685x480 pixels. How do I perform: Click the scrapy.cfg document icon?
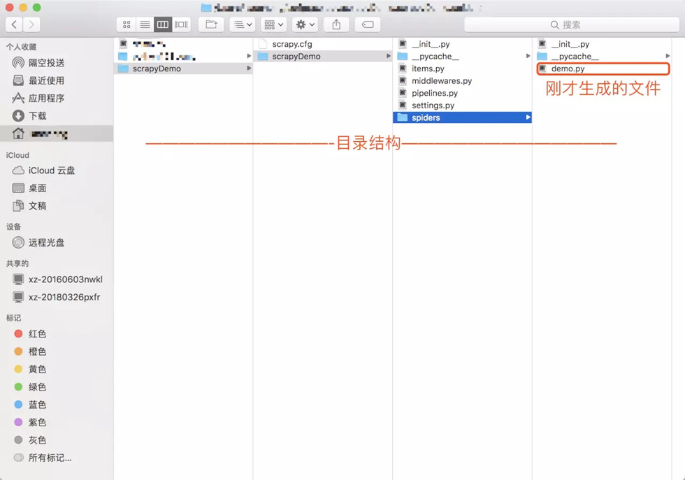click(x=263, y=44)
